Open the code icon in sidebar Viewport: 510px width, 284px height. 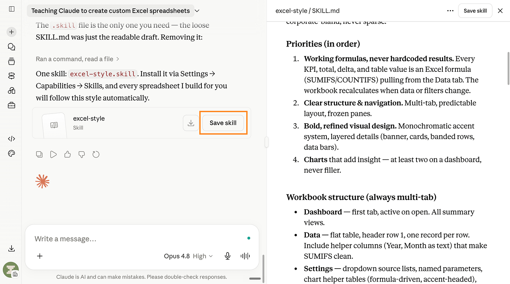point(12,139)
